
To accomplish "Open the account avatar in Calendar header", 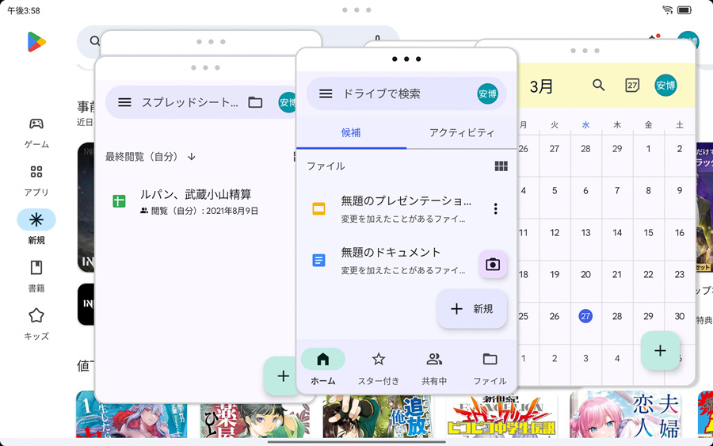I will click(x=665, y=85).
